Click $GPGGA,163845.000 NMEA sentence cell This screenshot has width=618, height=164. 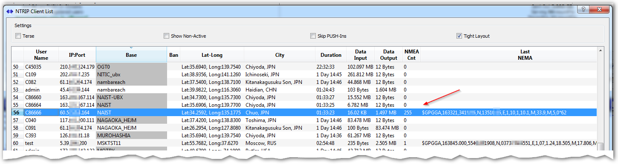click(509, 143)
